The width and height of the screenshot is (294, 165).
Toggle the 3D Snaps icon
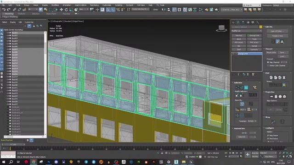pyautogui.click(x=108, y=9)
